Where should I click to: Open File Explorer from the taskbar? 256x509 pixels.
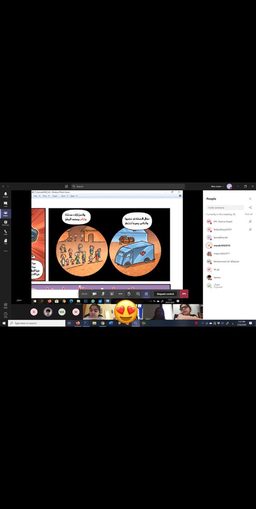(94, 323)
